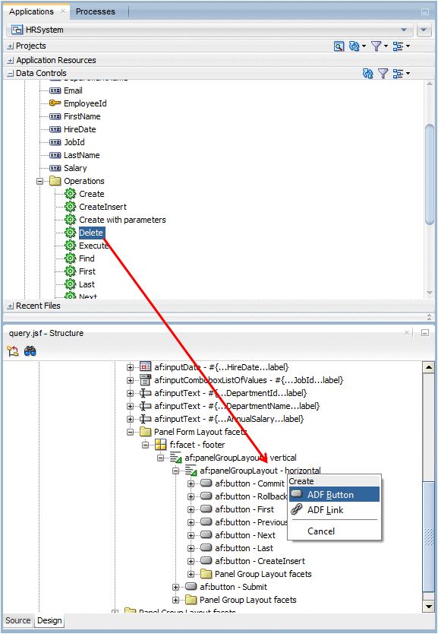
Task: Select the Salary attribute
Action: [75, 168]
